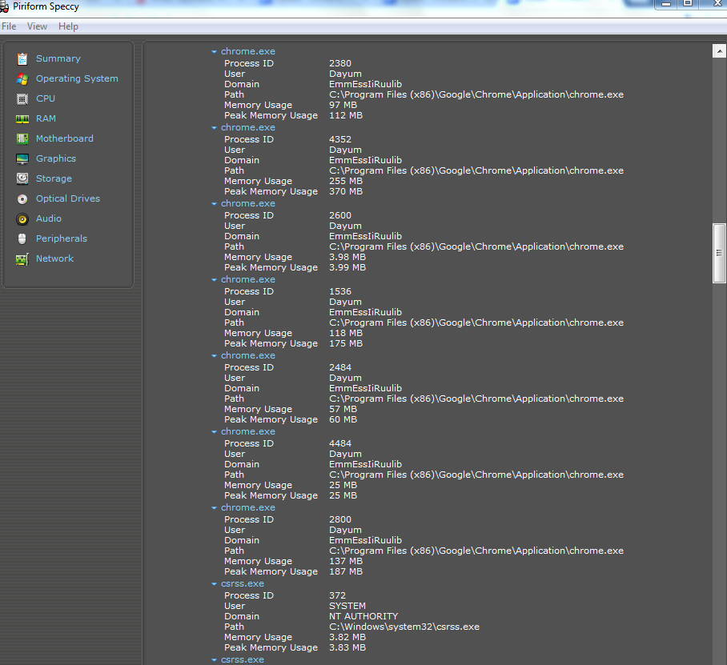Image resolution: width=727 pixels, height=665 pixels.
Task: Click the vertical scrollbar thumb
Action: (719, 253)
